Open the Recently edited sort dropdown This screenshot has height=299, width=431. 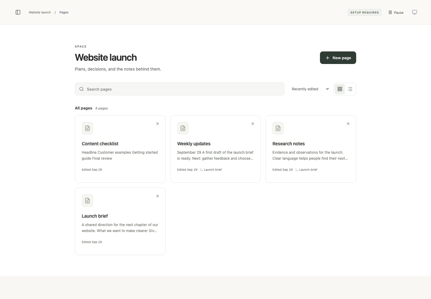point(310,89)
